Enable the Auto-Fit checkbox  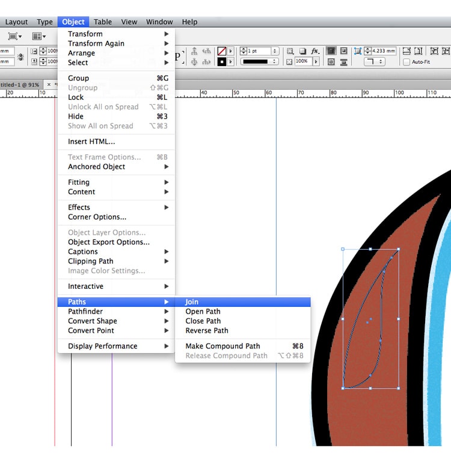(x=407, y=62)
